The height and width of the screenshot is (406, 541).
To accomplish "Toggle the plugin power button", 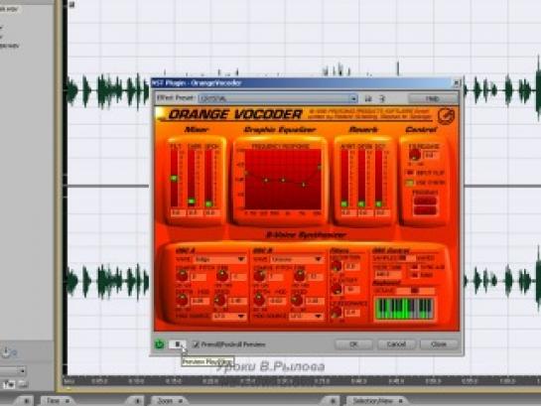I will 159,343.
